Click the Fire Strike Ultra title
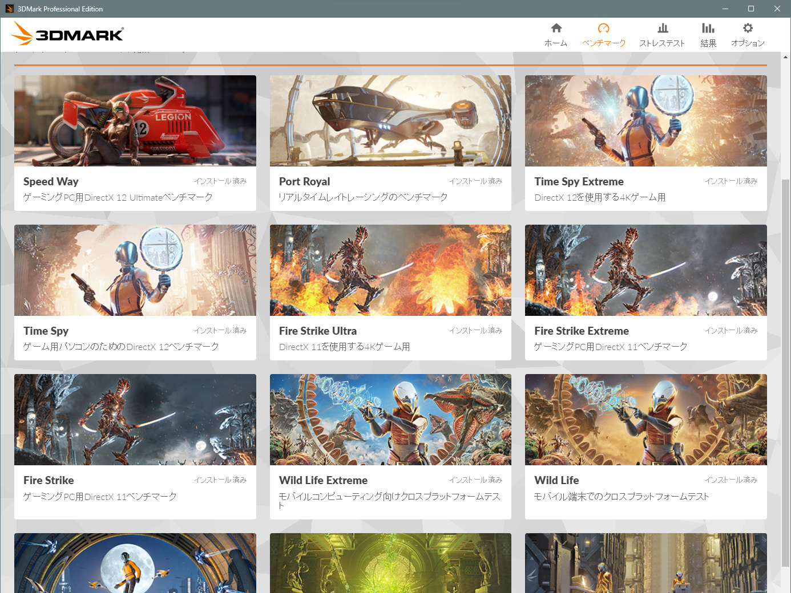 pos(317,331)
